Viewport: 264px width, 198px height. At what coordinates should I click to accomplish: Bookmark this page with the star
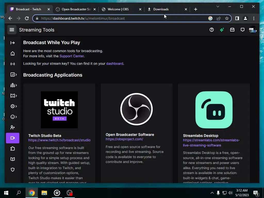click(227, 18)
